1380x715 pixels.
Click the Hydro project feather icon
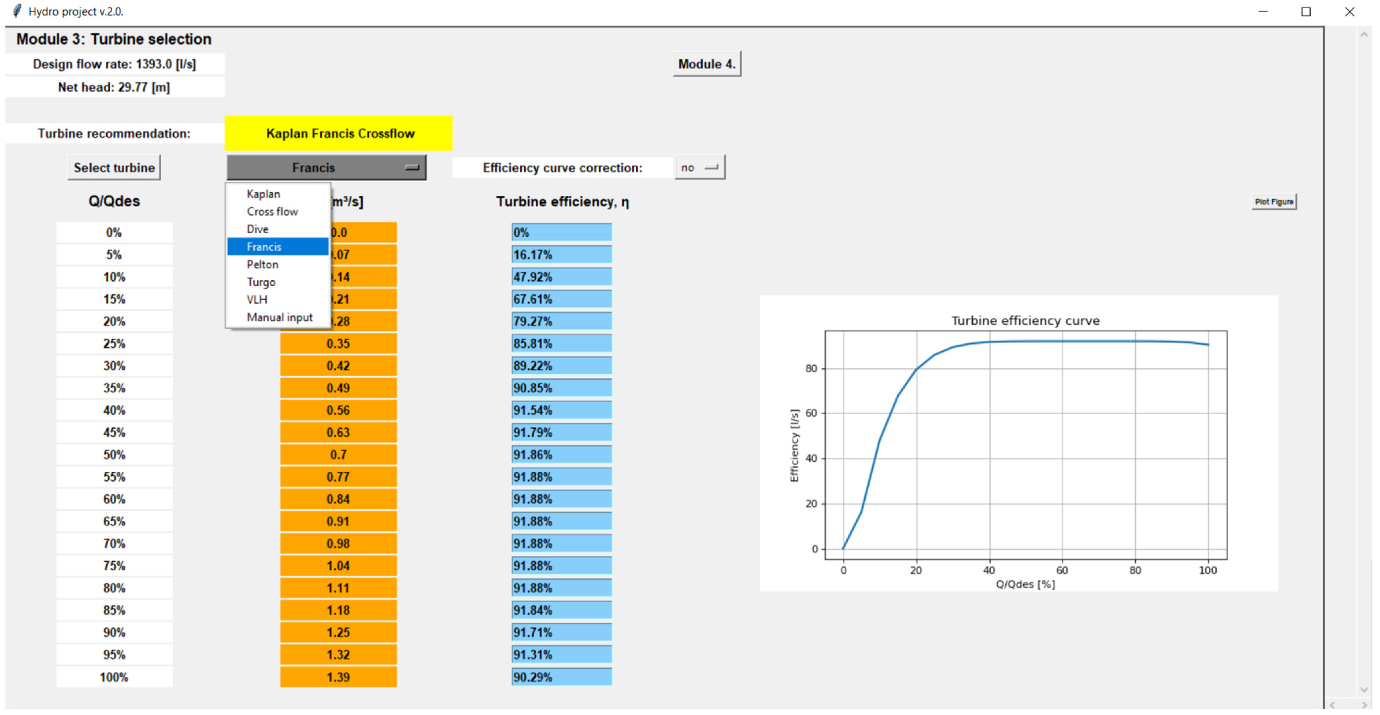pos(17,11)
